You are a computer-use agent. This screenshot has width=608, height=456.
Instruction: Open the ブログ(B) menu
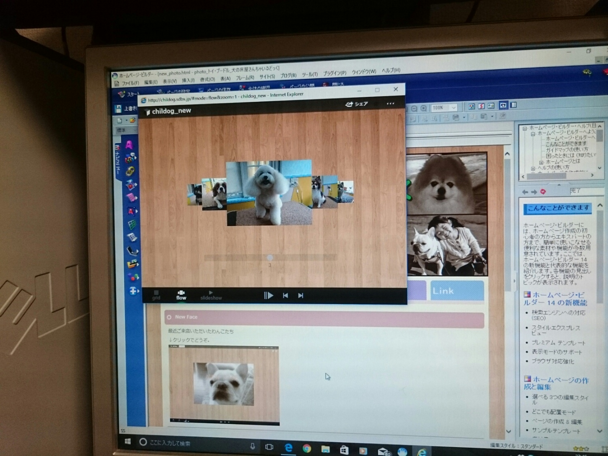pyautogui.click(x=288, y=75)
